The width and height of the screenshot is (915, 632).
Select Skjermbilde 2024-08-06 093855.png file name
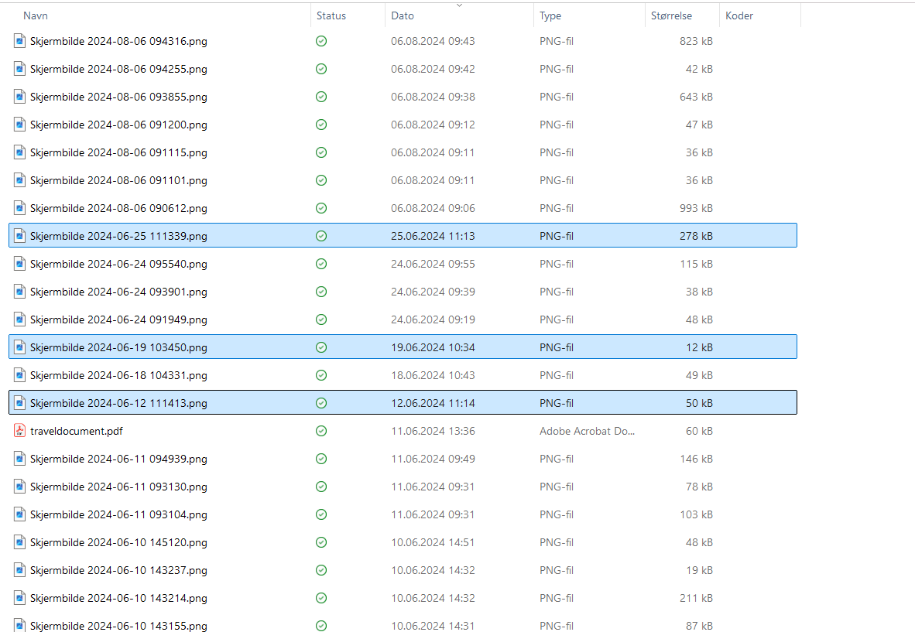[x=118, y=97]
